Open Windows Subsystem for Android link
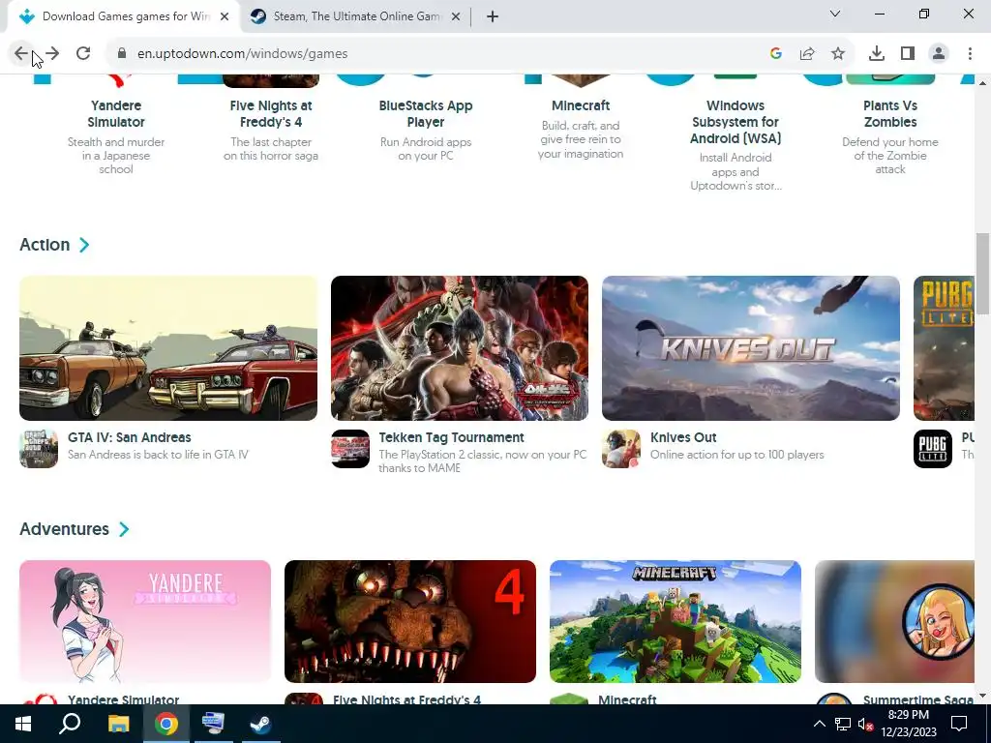This screenshot has width=991, height=743. tap(736, 122)
